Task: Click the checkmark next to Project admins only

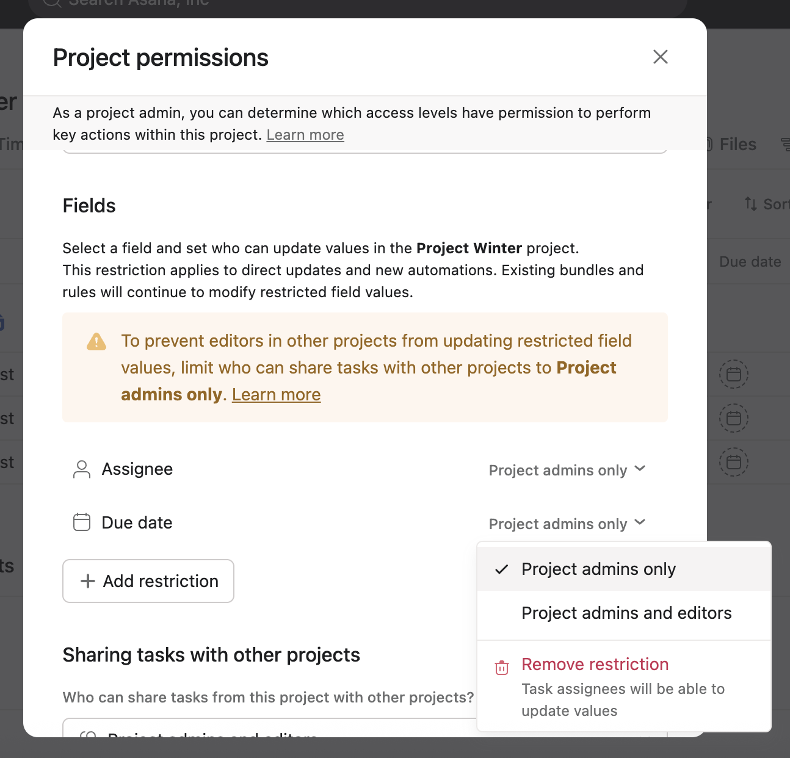Action: [x=502, y=569]
